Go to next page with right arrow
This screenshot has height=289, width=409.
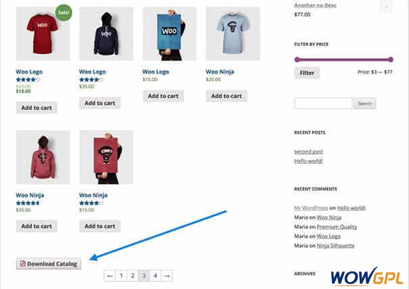click(x=167, y=275)
